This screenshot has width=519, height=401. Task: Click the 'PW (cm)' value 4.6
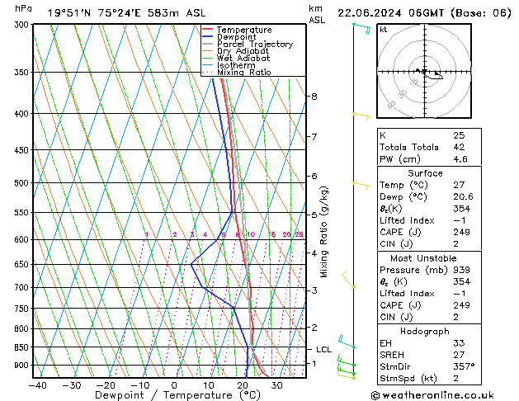click(x=460, y=159)
